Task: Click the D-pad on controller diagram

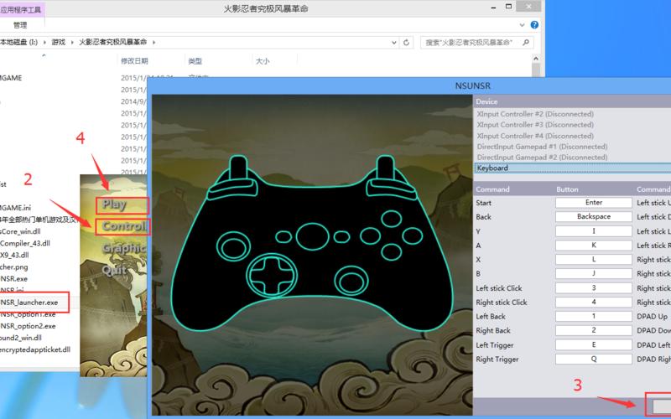Action: (268, 272)
